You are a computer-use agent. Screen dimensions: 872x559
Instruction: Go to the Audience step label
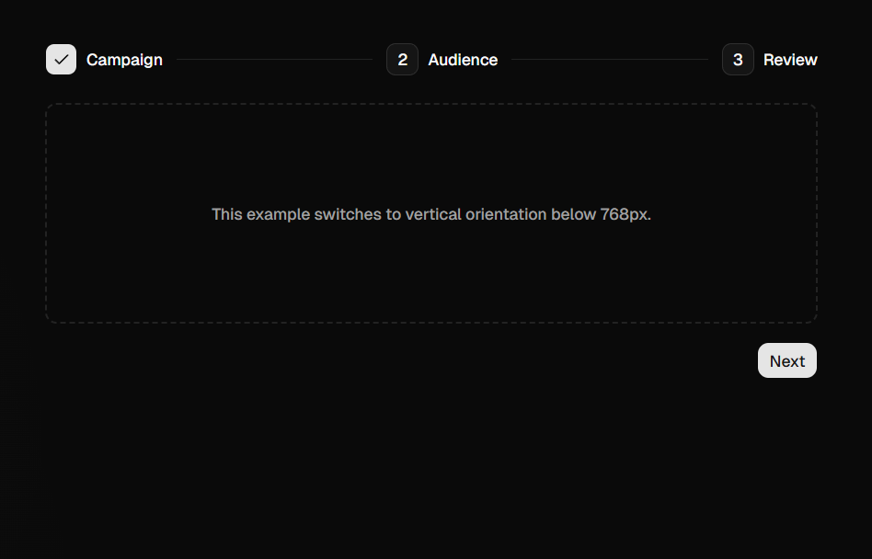[x=463, y=60]
